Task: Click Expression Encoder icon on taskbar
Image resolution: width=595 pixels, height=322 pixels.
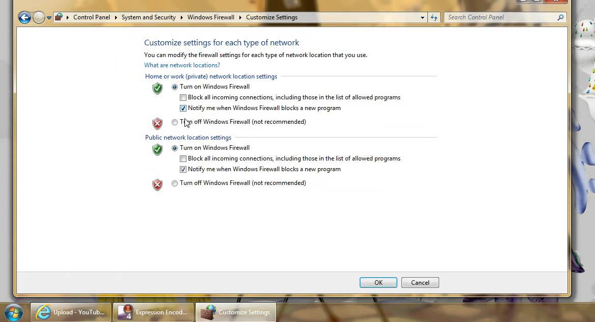Action: pyautogui.click(x=125, y=312)
